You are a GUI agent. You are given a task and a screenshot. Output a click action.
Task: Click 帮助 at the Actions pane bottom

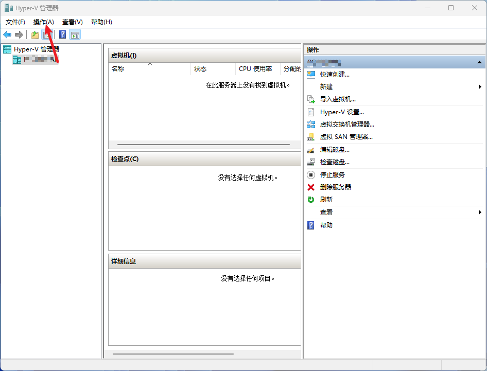326,225
